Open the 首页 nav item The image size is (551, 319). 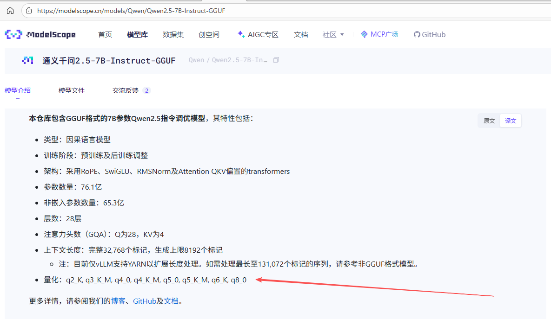coord(105,34)
